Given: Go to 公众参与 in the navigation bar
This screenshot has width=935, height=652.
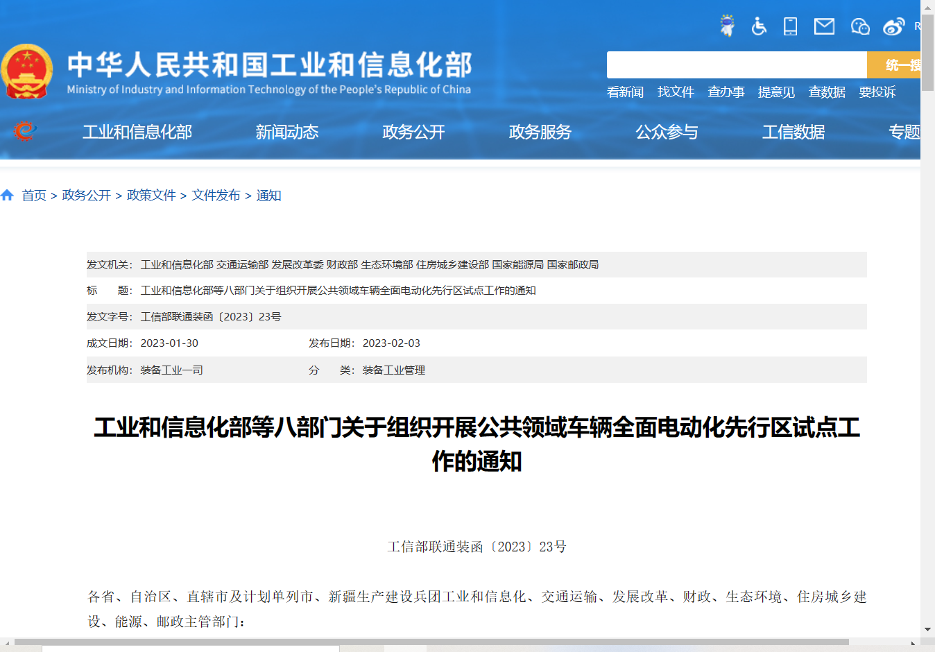Looking at the screenshot, I should 667,132.
